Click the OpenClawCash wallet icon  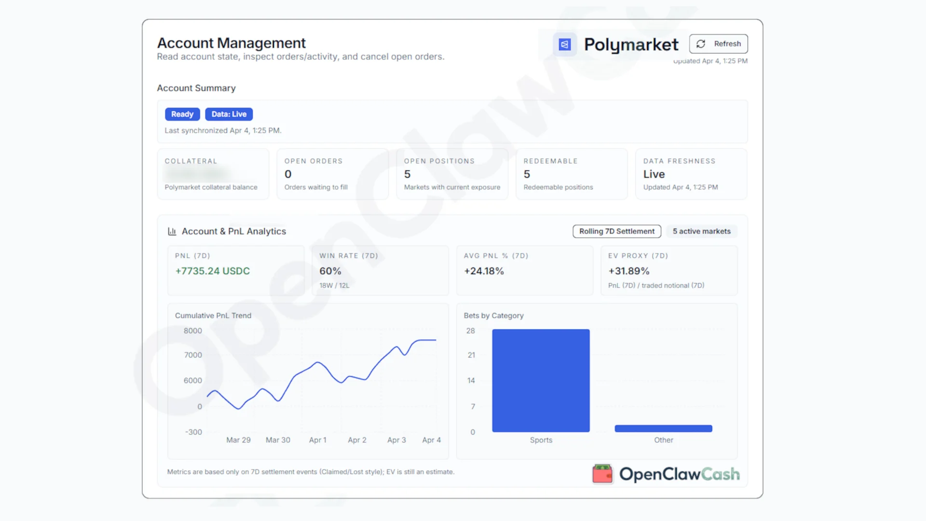(602, 474)
